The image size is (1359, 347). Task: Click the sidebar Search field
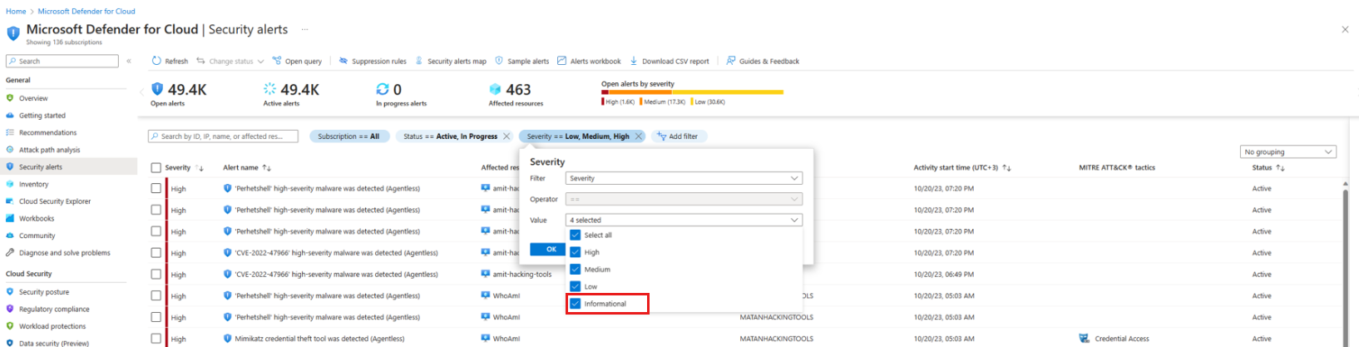click(62, 61)
